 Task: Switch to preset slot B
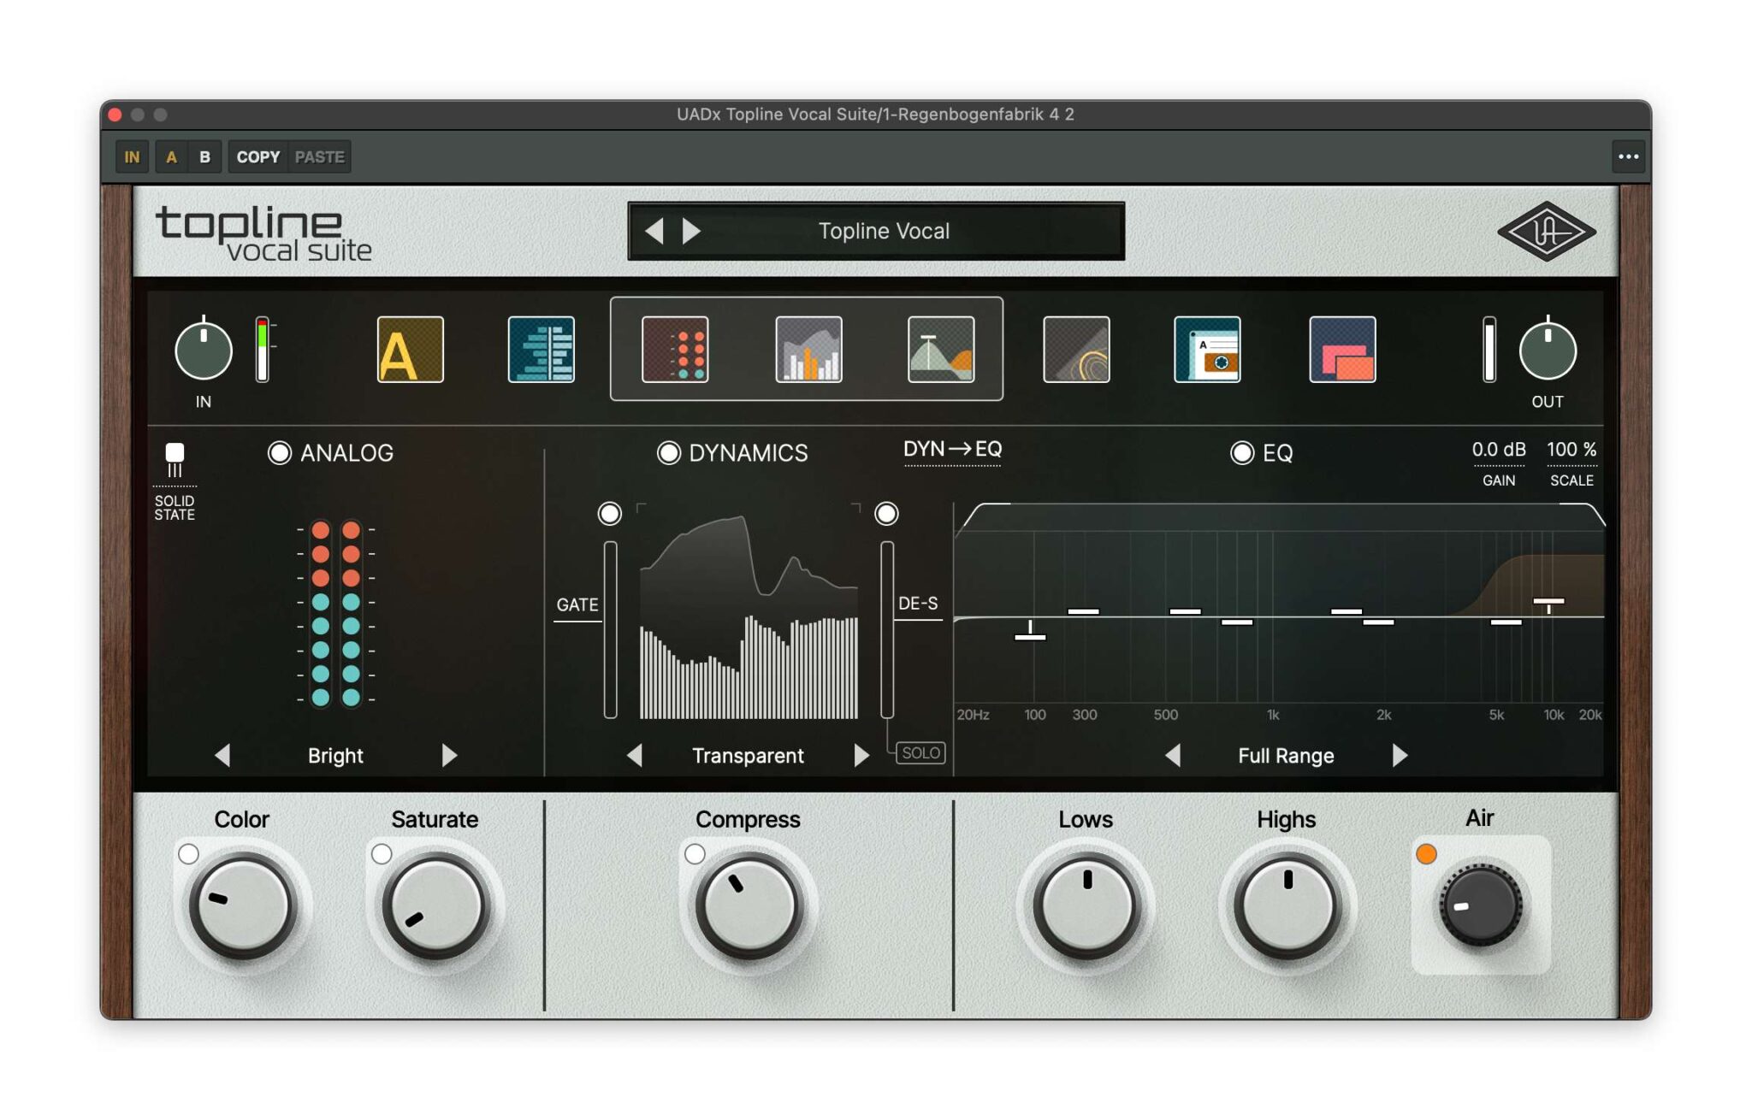204,156
